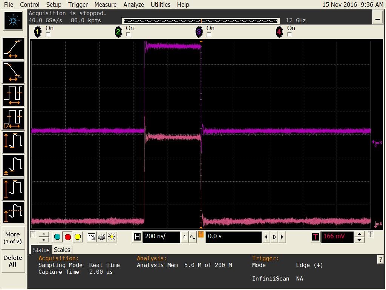Click the status panel help question mark

380,259
